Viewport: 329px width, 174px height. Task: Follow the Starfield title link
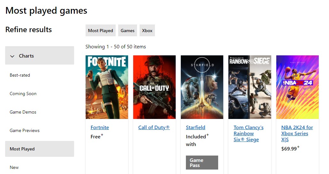[195, 128]
